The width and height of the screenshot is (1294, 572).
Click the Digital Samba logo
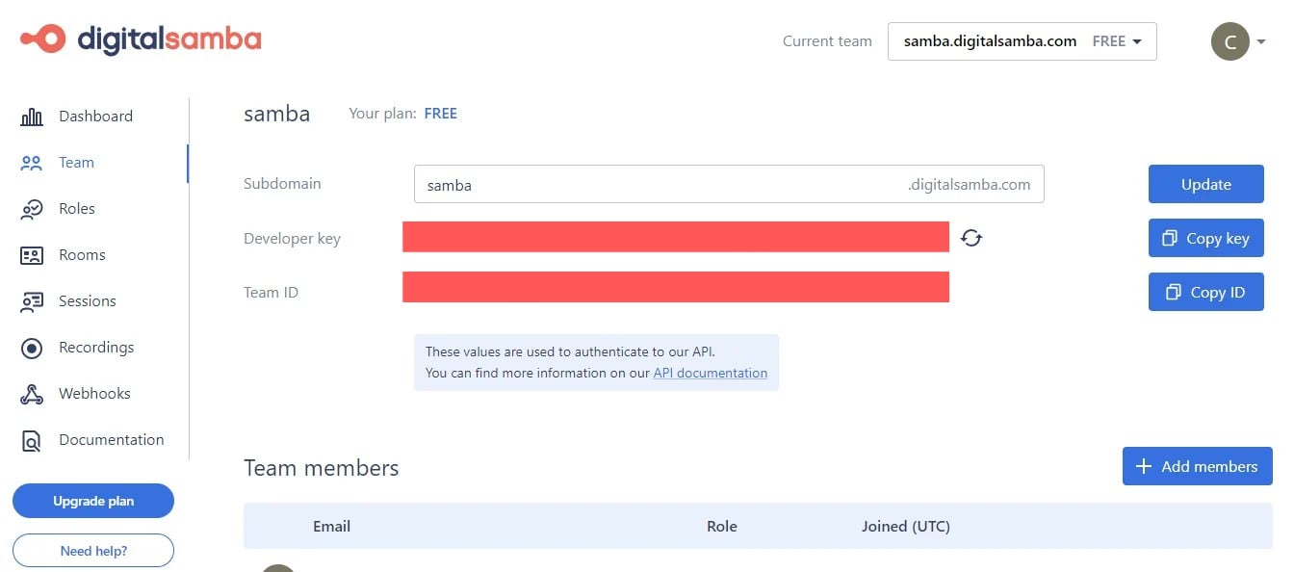139,39
